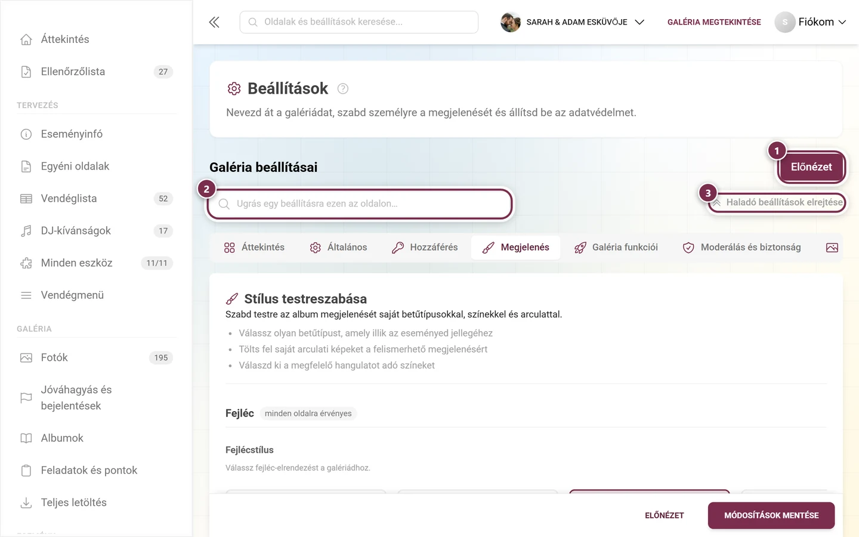Click the Feladatok és pontok clipboard icon
The height and width of the screenshot is (537, 859).
26,471
